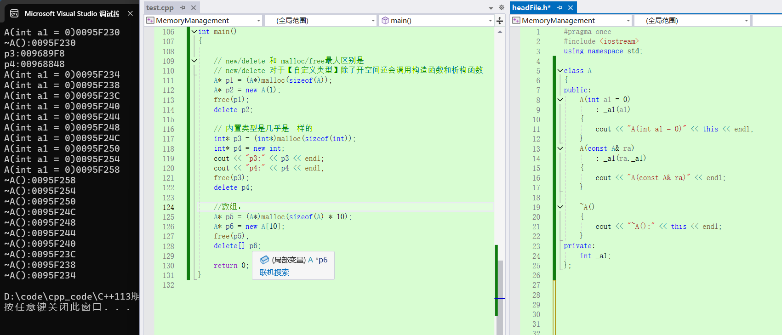Image resolution: width=782 pixels, height=335 pixels.
Task: Open the global scope dropdown in test.cpp
Action: tap(321, 20)
